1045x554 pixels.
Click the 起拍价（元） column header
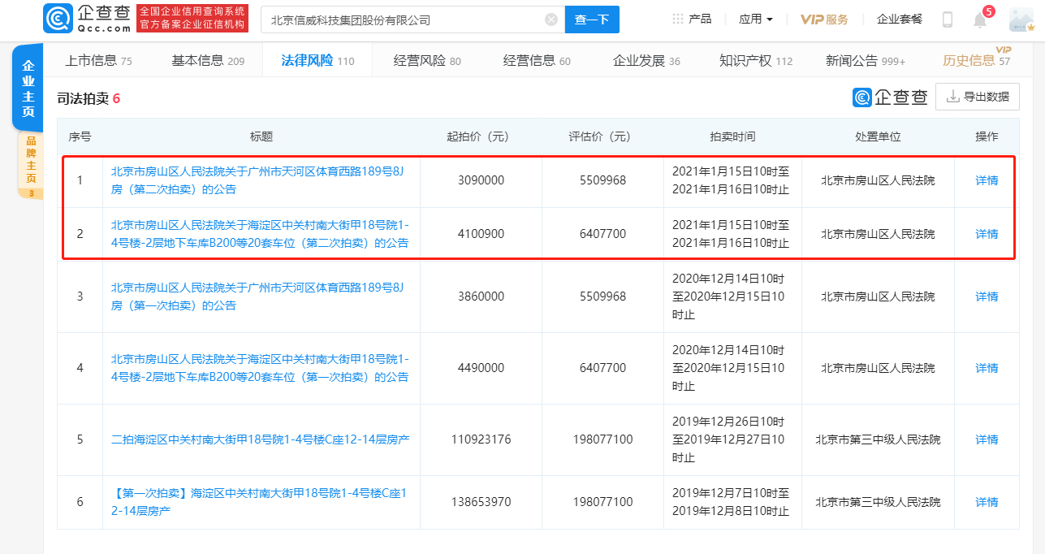coord(481,136)
